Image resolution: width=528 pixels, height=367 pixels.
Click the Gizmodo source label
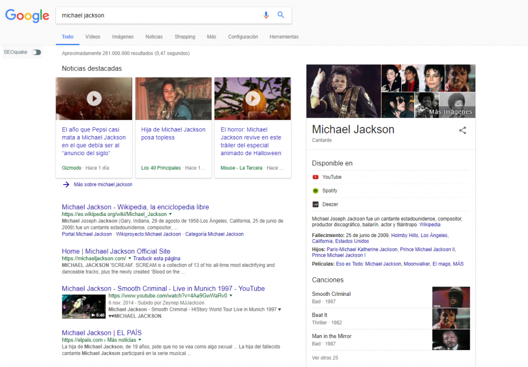tap(71, 168)
